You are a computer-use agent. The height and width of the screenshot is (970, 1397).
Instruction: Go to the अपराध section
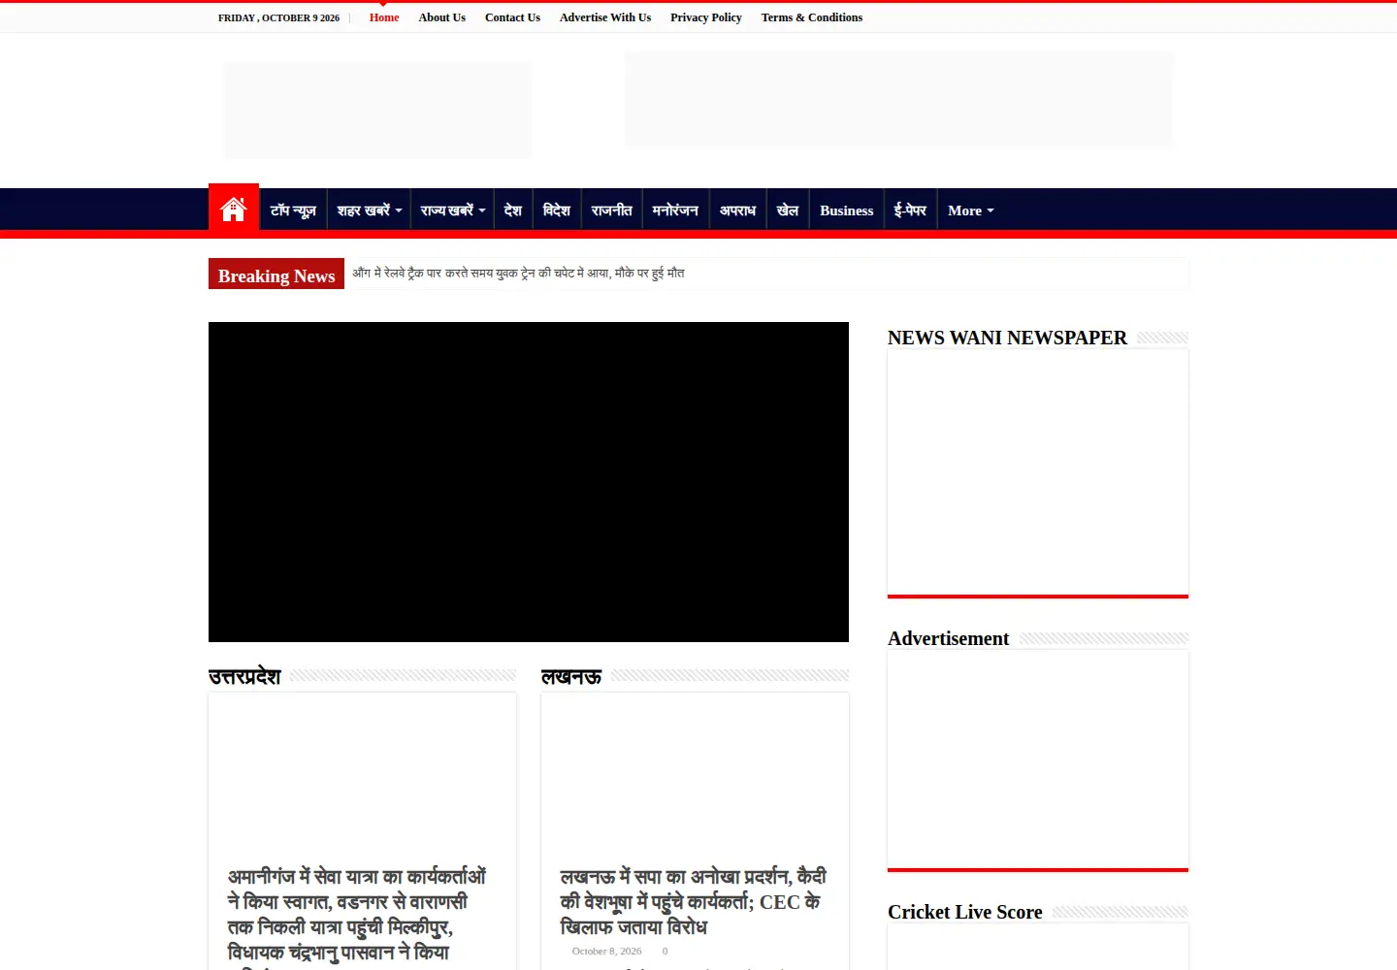click(x=737, y=210)
